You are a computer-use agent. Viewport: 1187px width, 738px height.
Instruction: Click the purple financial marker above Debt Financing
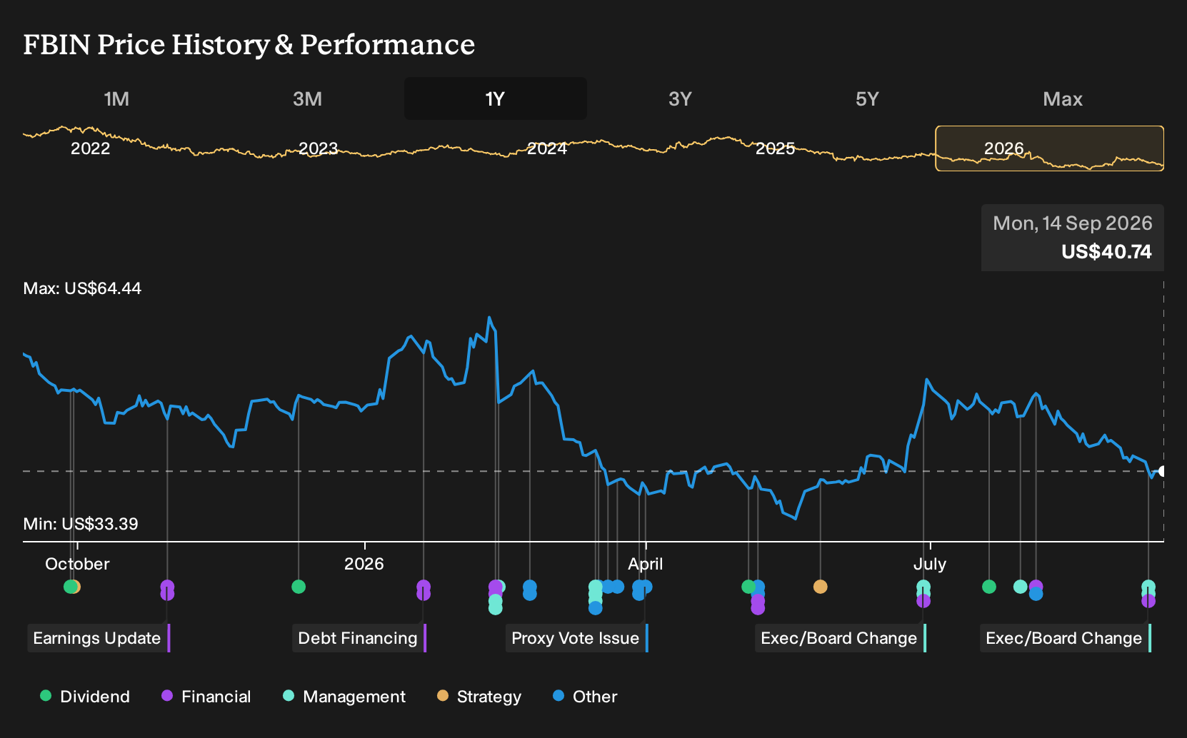(424, 587)
